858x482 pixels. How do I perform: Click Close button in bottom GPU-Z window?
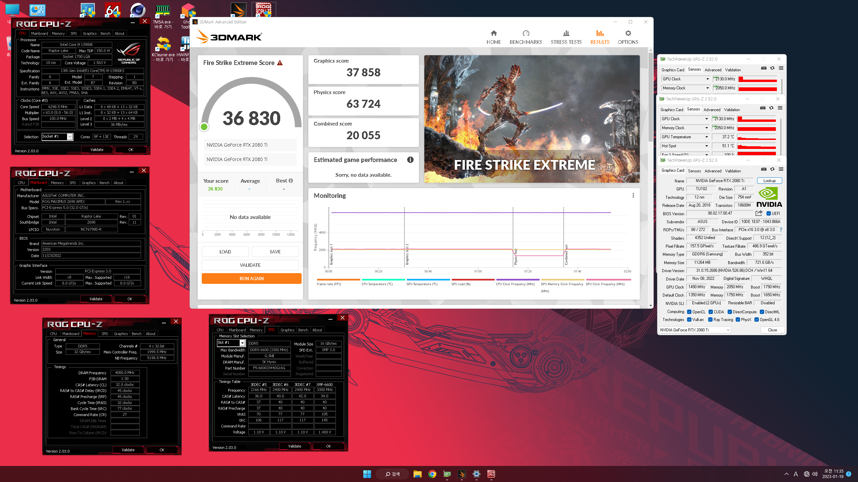[x=773, y=330]
